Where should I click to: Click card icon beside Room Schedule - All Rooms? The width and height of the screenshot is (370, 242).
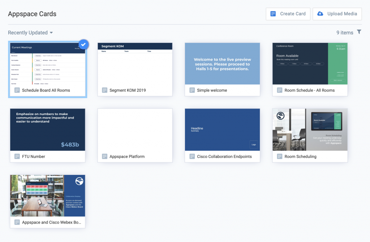(x=280, y=90)
